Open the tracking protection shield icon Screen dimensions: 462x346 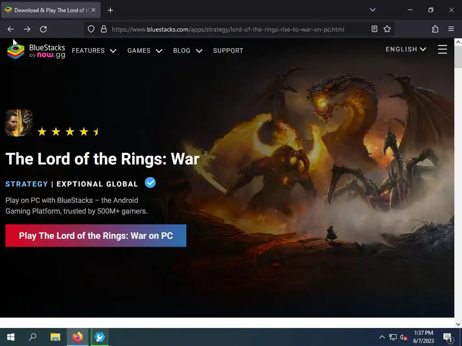pos(91,29)
